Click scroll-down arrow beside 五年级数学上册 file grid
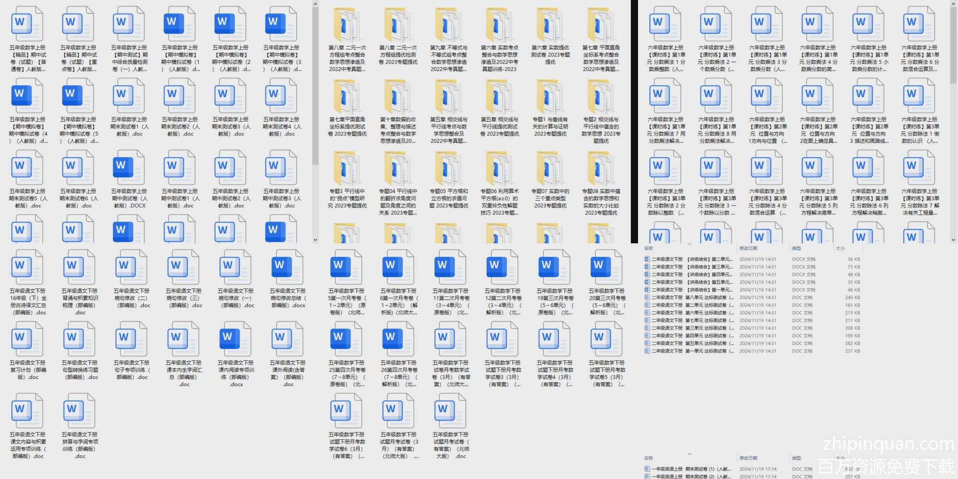Viewport: 958px width, 479px height. click(x=315, y=239)
